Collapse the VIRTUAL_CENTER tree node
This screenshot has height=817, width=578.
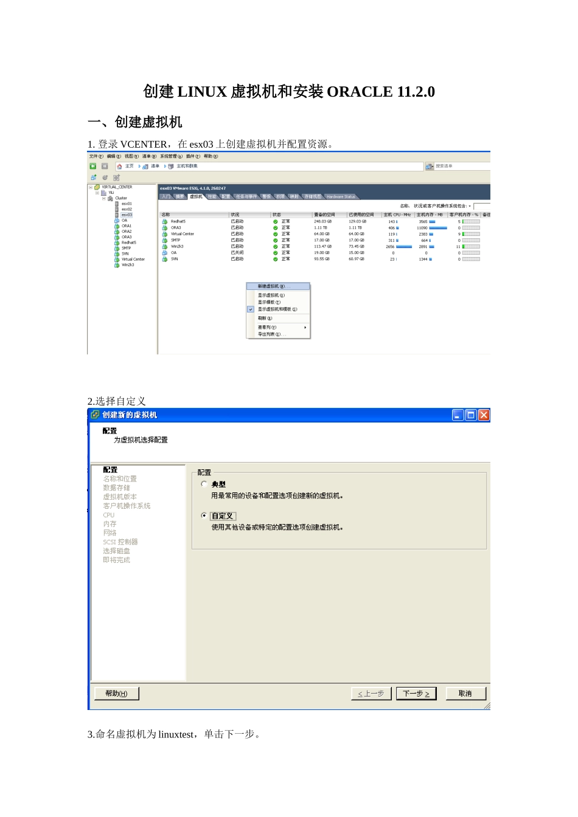[x=91, y=187]
